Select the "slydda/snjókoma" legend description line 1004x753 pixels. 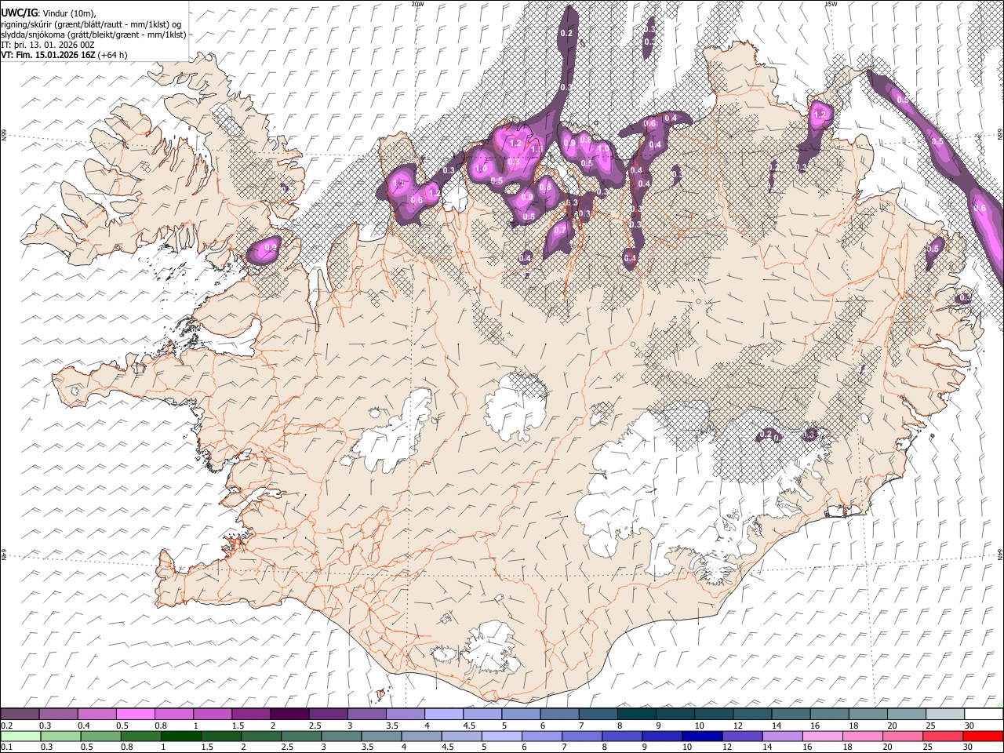tap(93, 35)
